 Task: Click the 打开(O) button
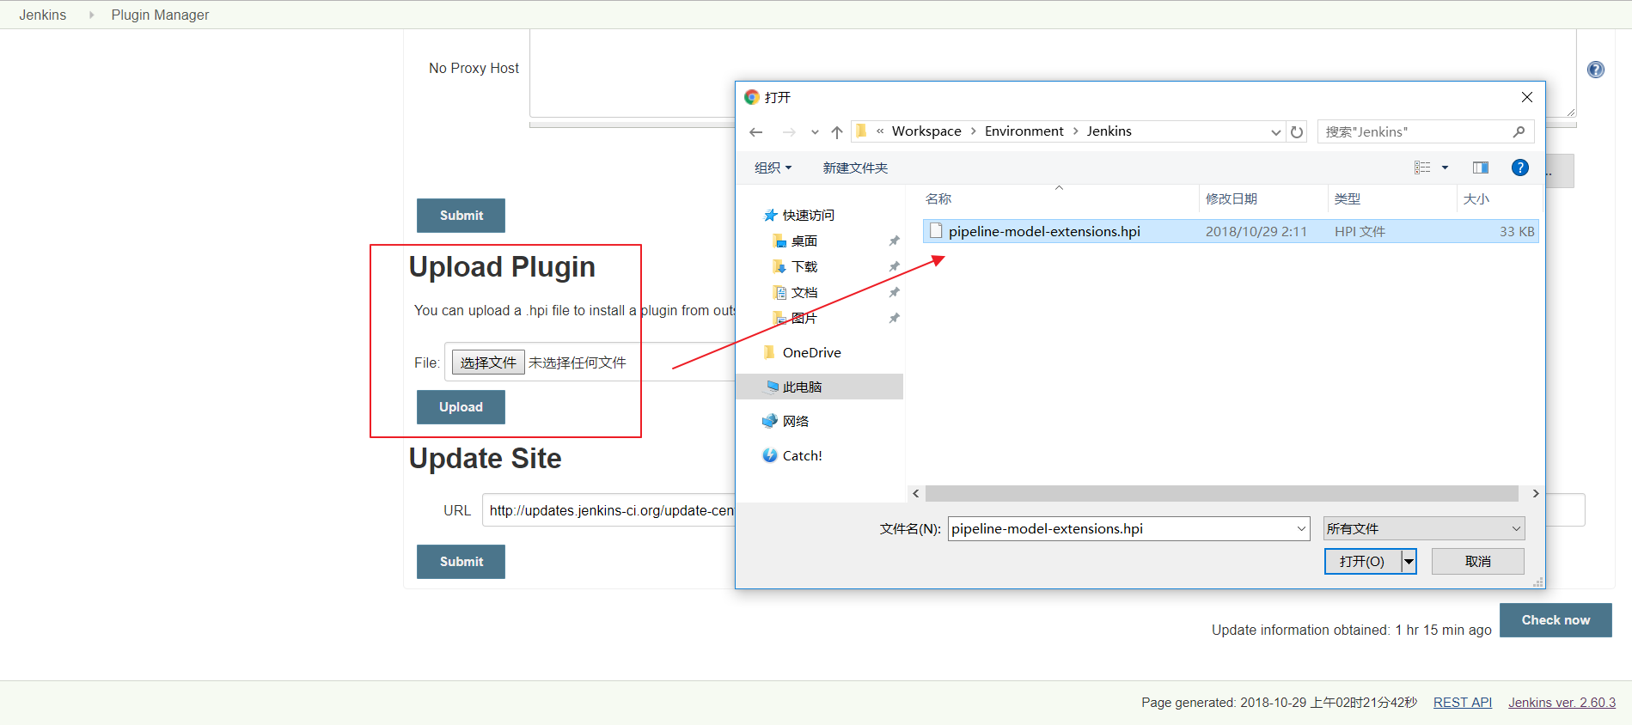coord(1362,561)
